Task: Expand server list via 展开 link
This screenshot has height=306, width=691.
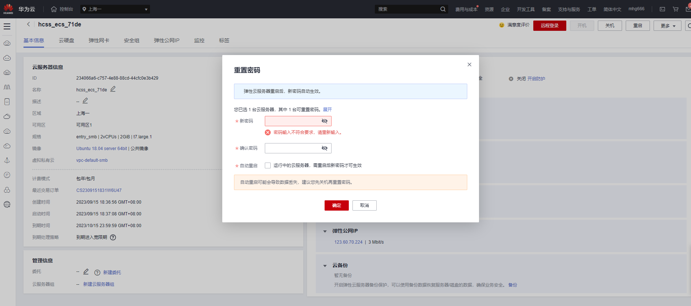Action: pyautogui.click(x=327, y=110)
